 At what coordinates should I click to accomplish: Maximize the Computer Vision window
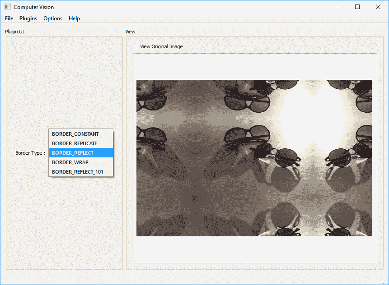(x=357, y=7)
